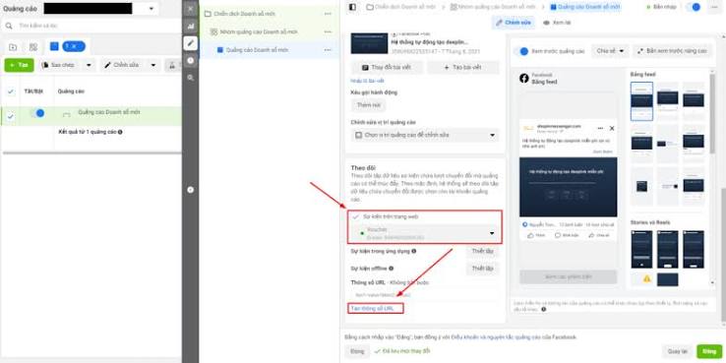Screen dimensions: 726x363
Task: Toggle Xem trước quảng cáo preview switch
Action: coord(520,51)
